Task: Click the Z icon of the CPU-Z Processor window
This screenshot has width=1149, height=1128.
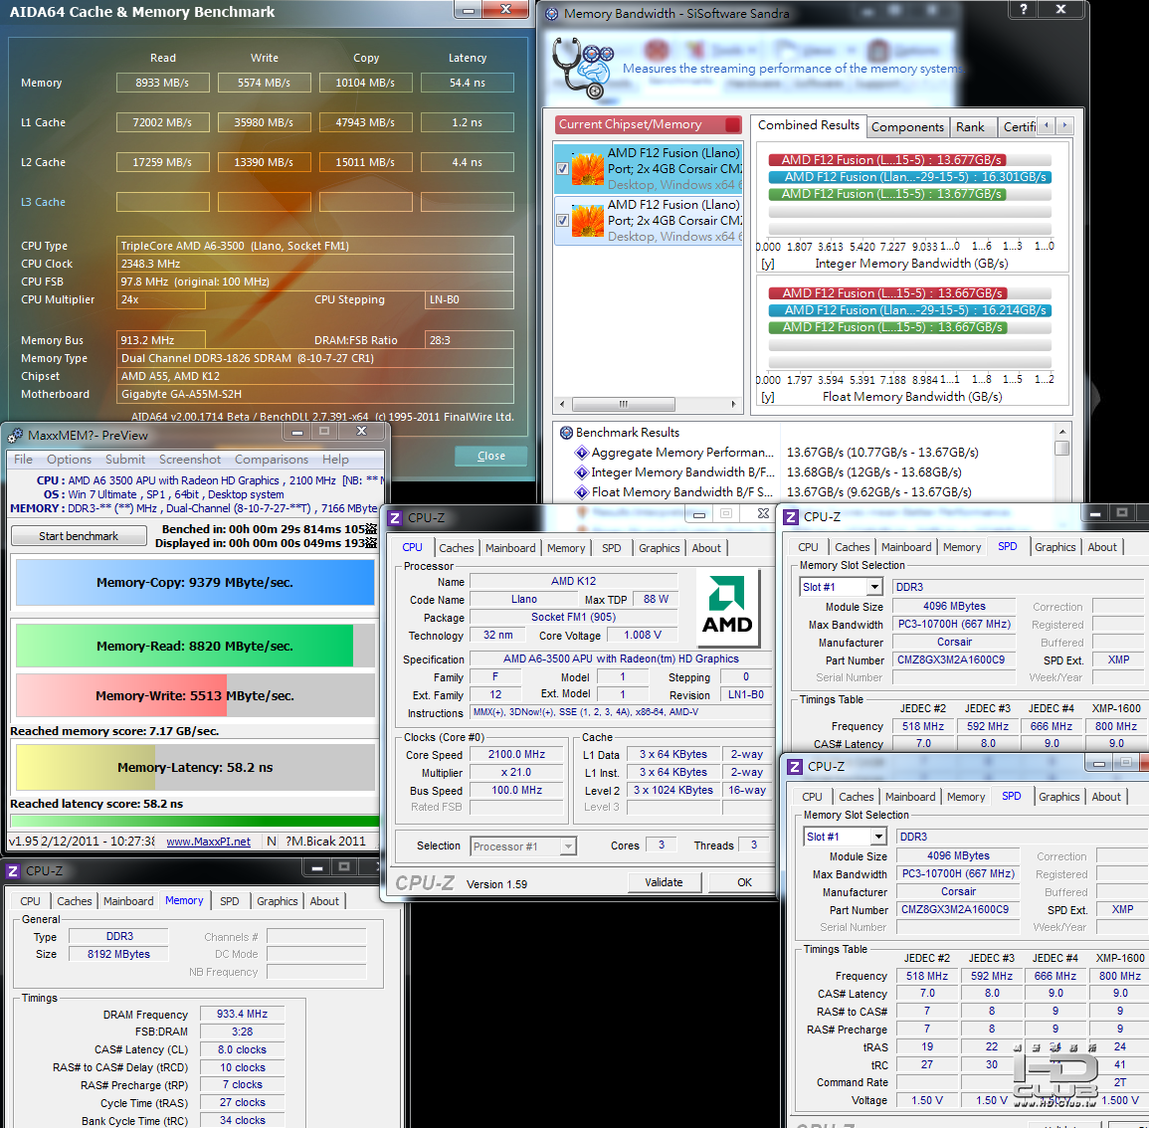Action: point(395,518)
